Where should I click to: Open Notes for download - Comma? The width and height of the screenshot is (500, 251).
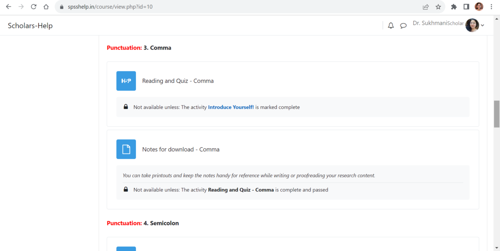181,149
